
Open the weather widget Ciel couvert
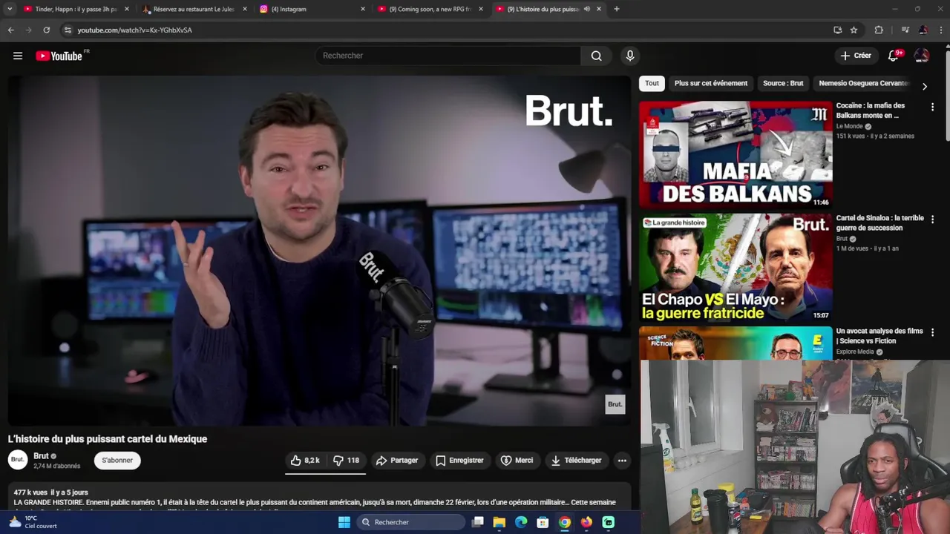(31, 522)
